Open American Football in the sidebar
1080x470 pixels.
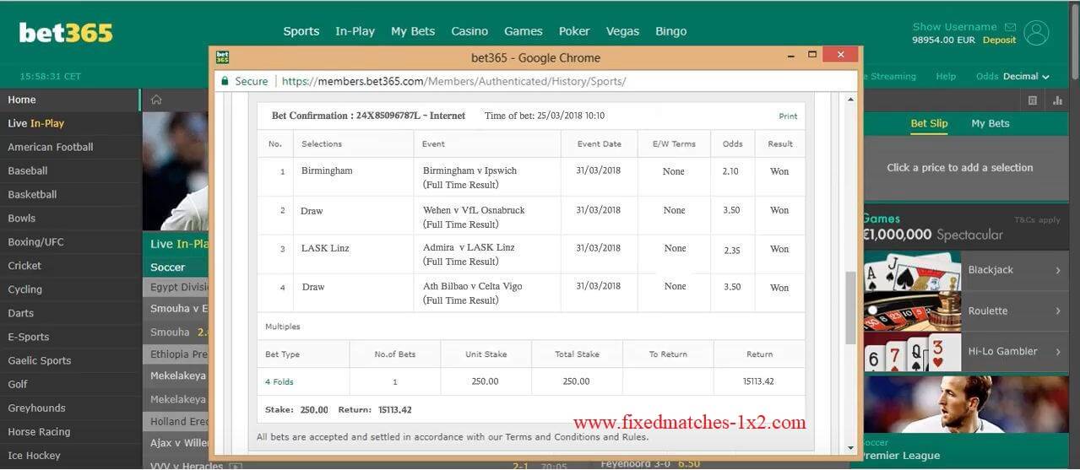pyautogui.click(x=70, y=147)
